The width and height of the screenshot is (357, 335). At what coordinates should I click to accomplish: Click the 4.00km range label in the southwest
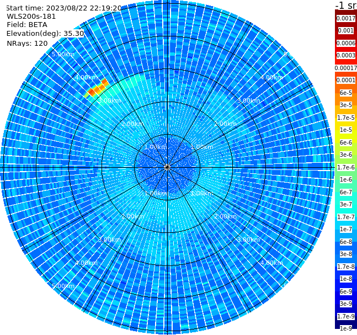(86, 263)
